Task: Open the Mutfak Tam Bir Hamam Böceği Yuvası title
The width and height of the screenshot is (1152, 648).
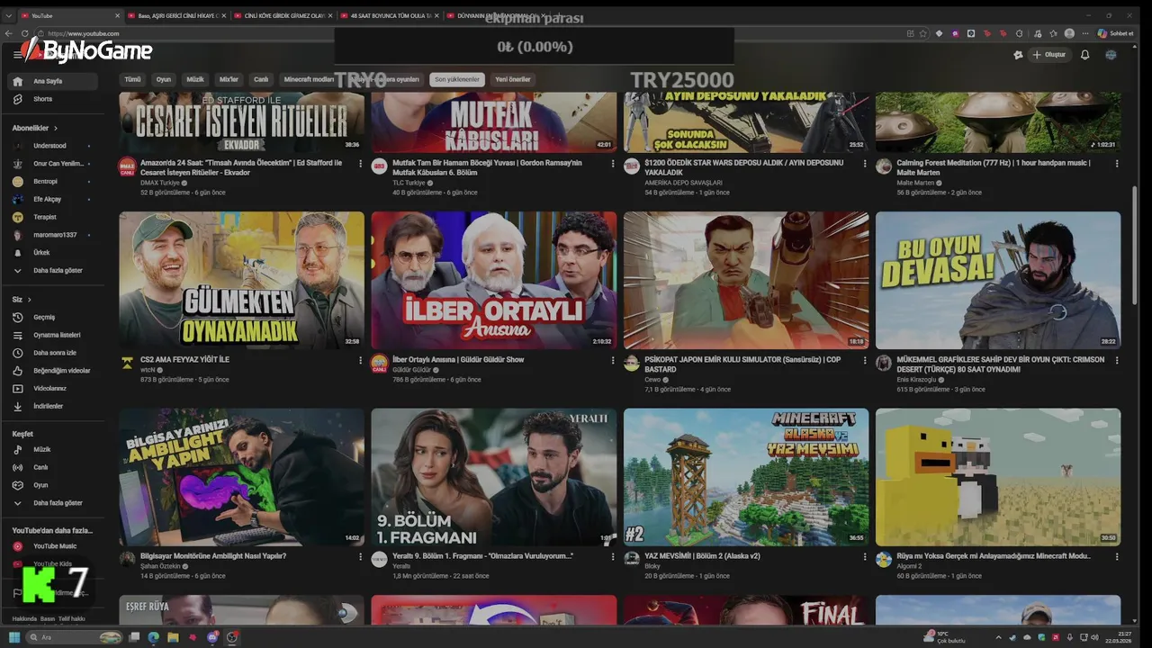Action: (x=487, y=167)
